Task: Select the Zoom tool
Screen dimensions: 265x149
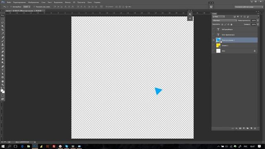Action: 2,85
